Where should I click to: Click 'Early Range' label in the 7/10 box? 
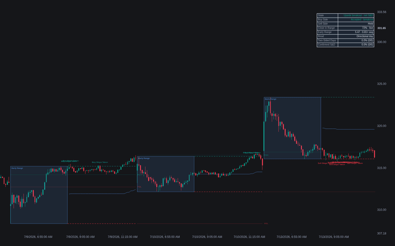[144, 158]
